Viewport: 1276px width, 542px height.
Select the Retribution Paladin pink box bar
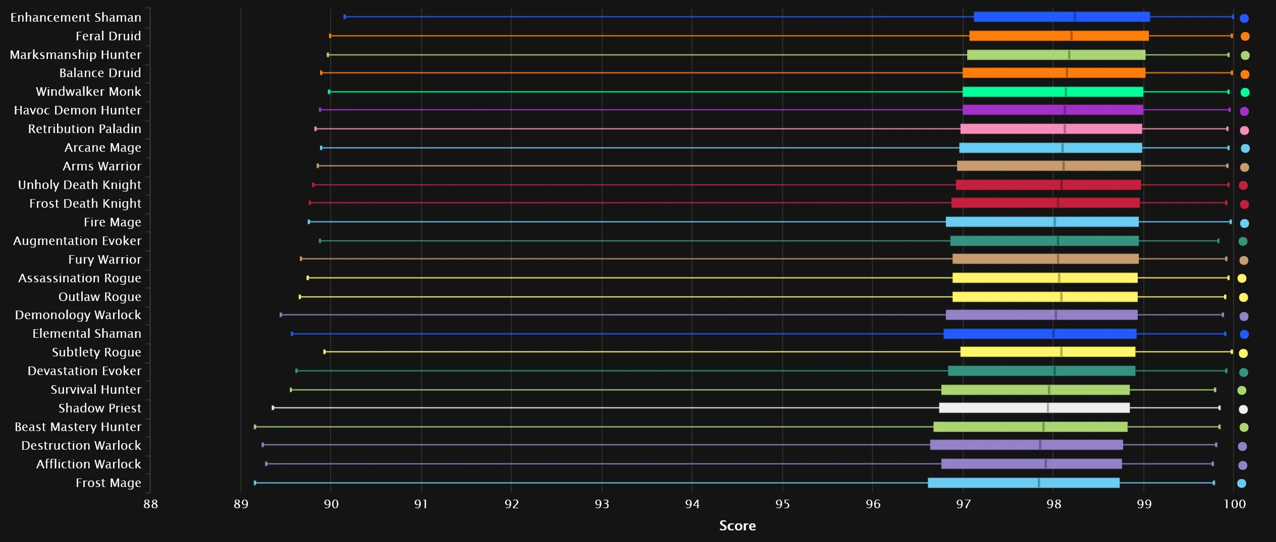(x=1051, y=129)
